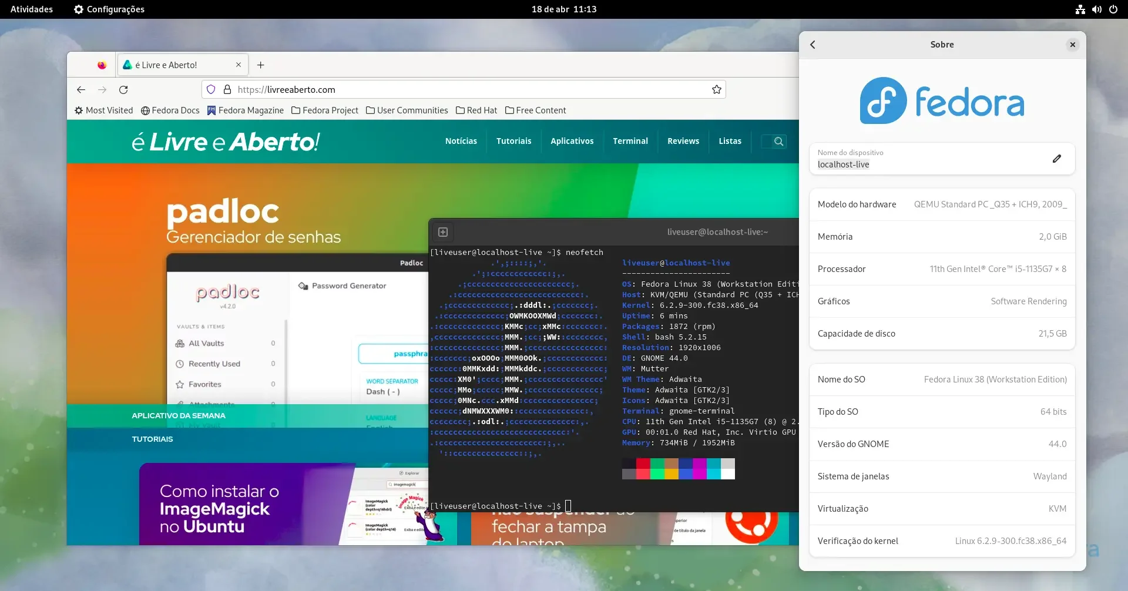
Task: Open power menu icon in top bar
Action: coord(1113,9)
